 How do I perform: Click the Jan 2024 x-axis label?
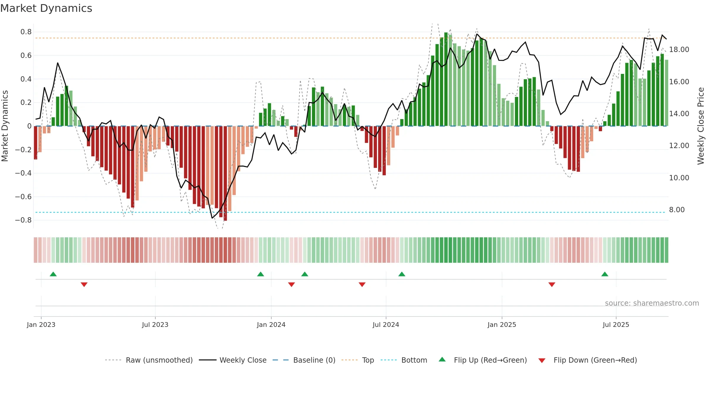pyautogui.click(x=271, y=325)
